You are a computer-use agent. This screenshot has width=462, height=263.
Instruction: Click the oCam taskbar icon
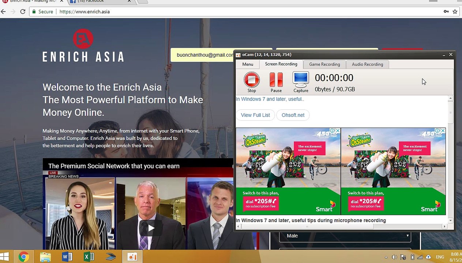pos(132,257)
